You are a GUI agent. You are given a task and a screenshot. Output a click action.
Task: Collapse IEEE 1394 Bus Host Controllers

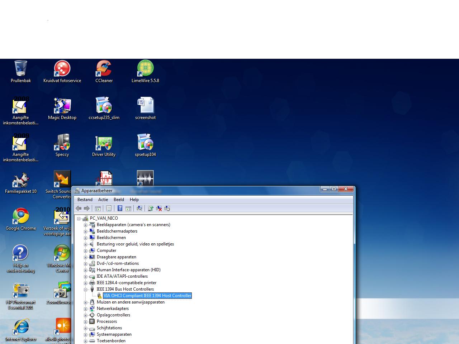tap(86, 289)
